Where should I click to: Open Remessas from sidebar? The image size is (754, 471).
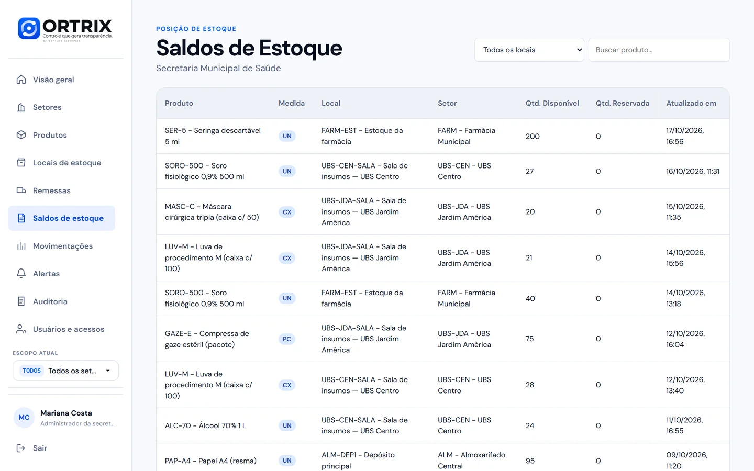click(x=62, y=190)
